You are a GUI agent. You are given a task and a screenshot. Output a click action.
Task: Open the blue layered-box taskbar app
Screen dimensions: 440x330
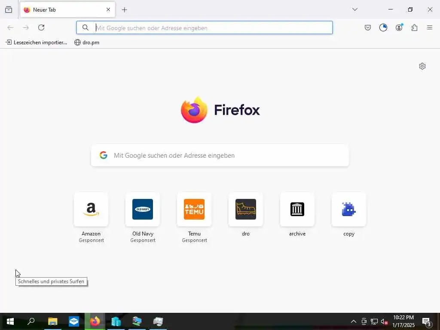coord(74,321)
